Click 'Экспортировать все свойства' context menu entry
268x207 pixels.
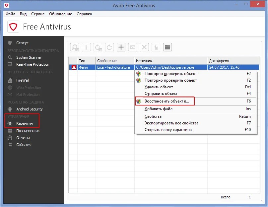171,123
